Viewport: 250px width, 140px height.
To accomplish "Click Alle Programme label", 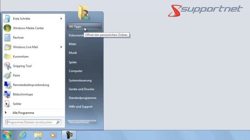I will (23, 113).
